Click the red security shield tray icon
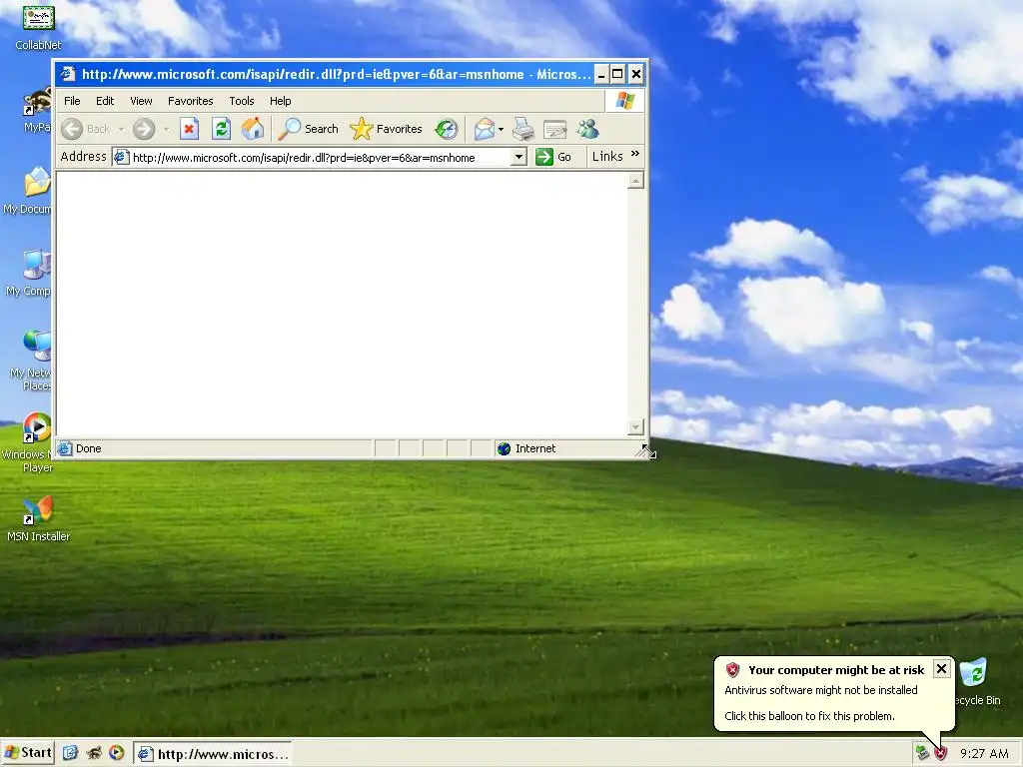The width and height of the screenshot is (1023, 767). coord(940,753)
